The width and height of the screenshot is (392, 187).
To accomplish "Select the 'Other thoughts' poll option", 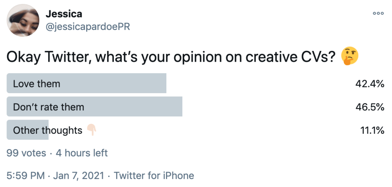I will [x=48, y=130].
